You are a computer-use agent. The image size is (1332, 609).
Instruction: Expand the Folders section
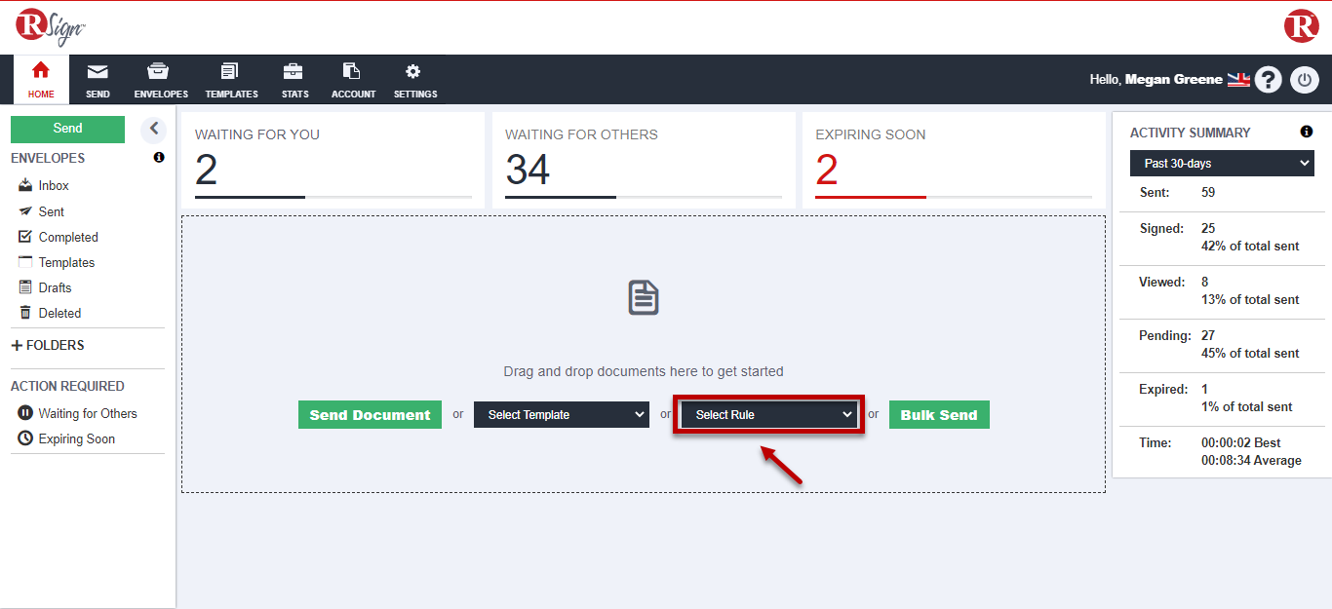48,345
